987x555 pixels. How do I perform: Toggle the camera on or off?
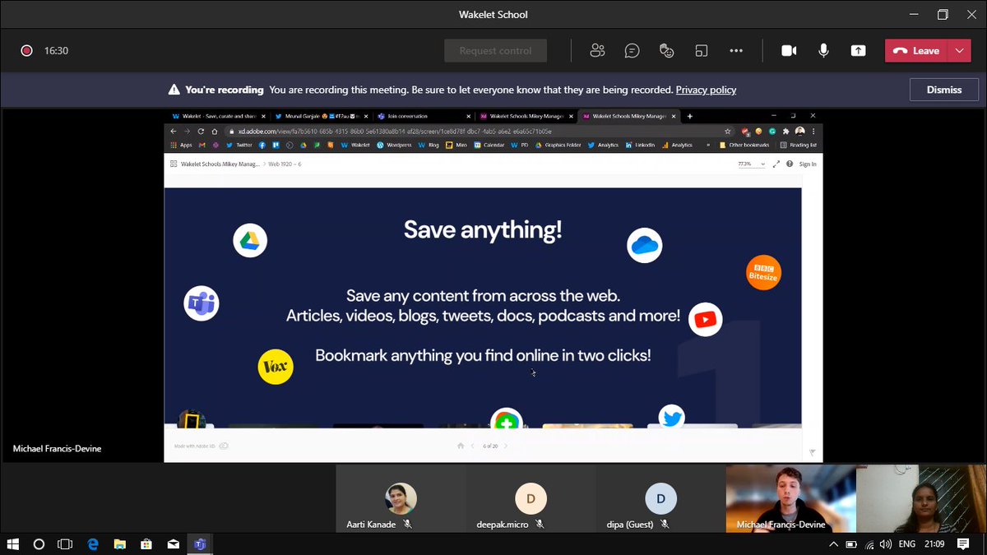click(x=789, y=50)
